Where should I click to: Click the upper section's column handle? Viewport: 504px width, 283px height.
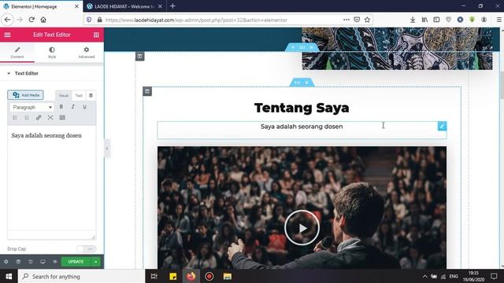140,56
